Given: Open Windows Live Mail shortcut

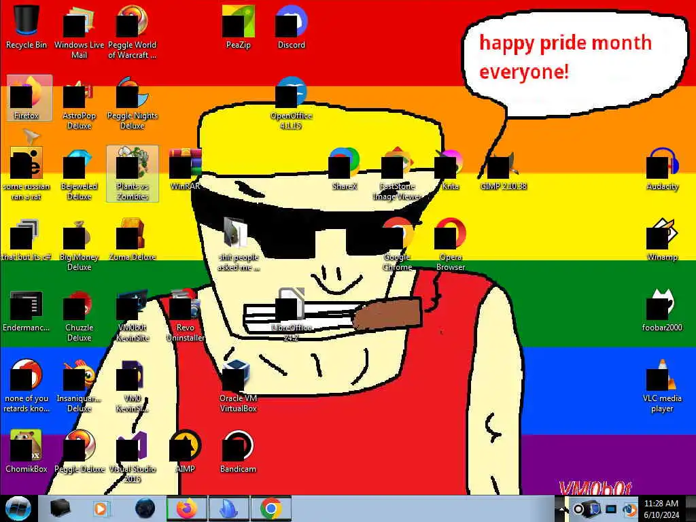Looking at the screenshot, I should click(x=79, y=32).
